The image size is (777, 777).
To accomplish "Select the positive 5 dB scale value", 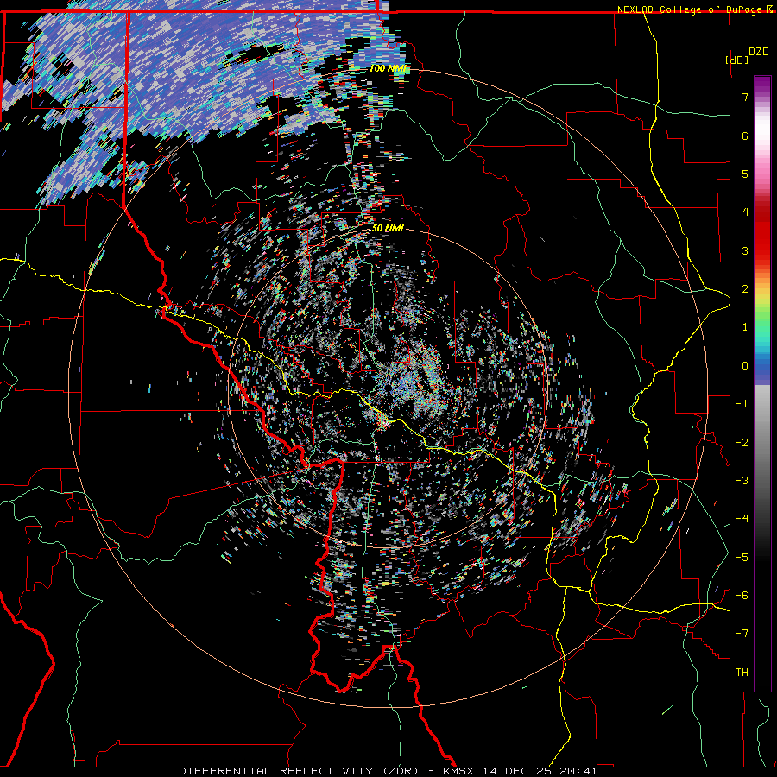I will point(745,174).
